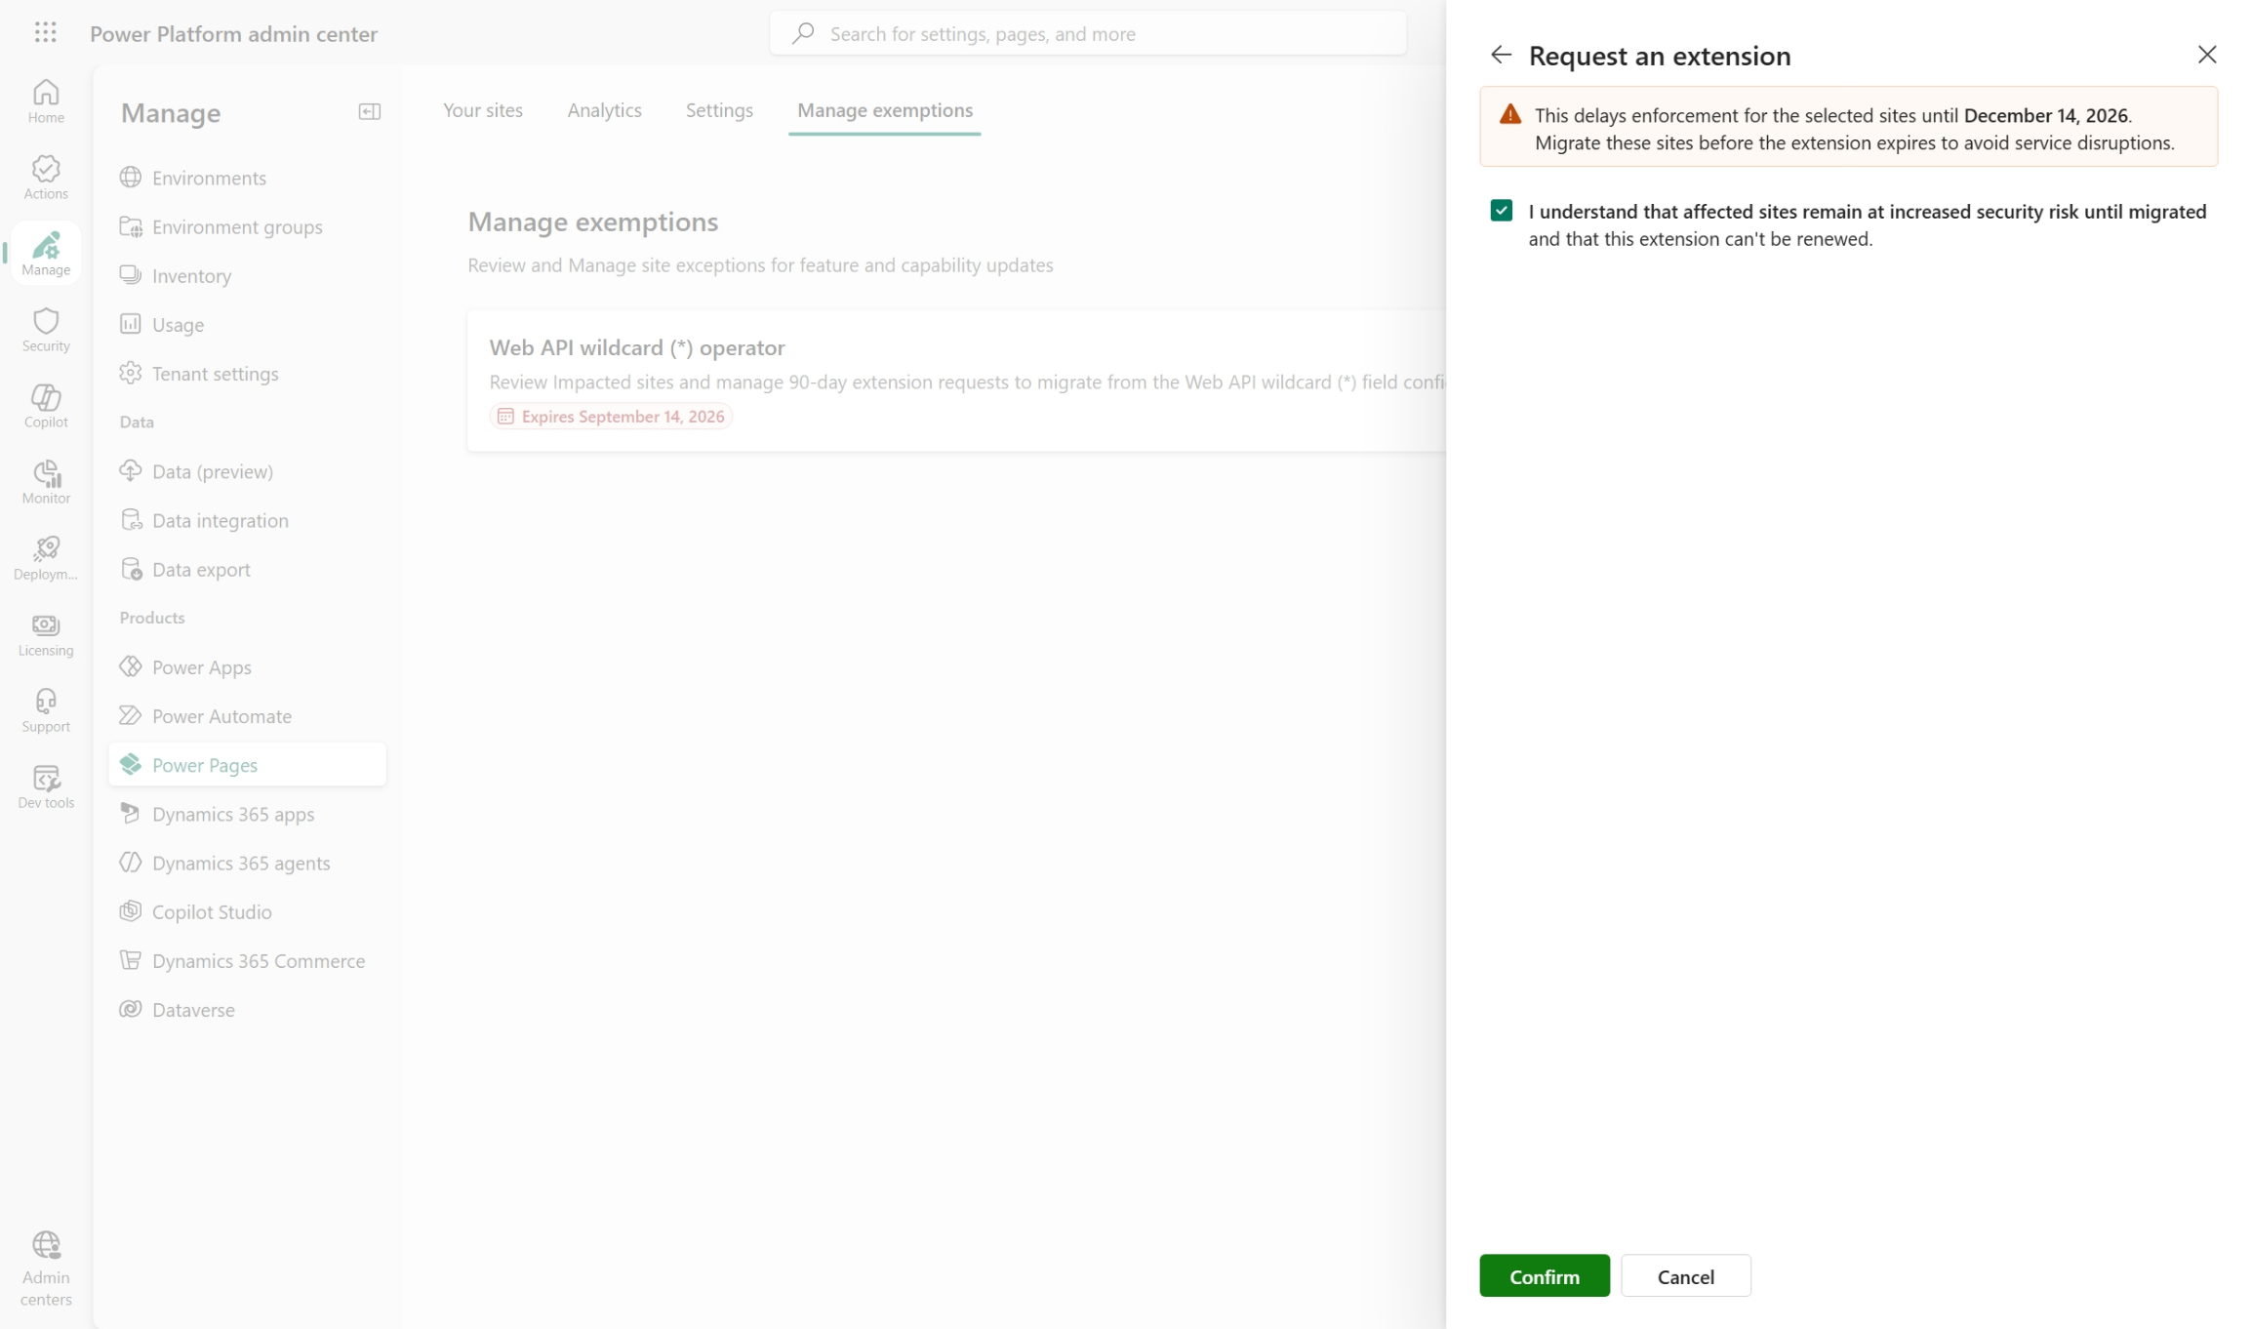Image resolution: width=2251 pixels, height=1329 pixels.
Task: Open Licensing in the left rail
Action: point(46,634)
